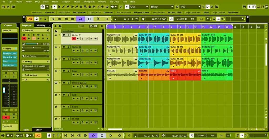269x139 pixels.
Task: Click Play in the bottom transport bar
Action: (x=111, y=135)
